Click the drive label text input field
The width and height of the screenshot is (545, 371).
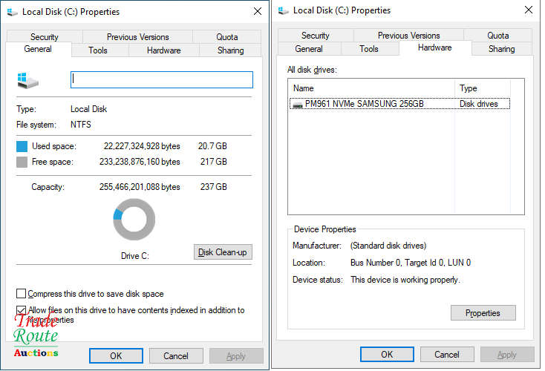coord(161,79)
